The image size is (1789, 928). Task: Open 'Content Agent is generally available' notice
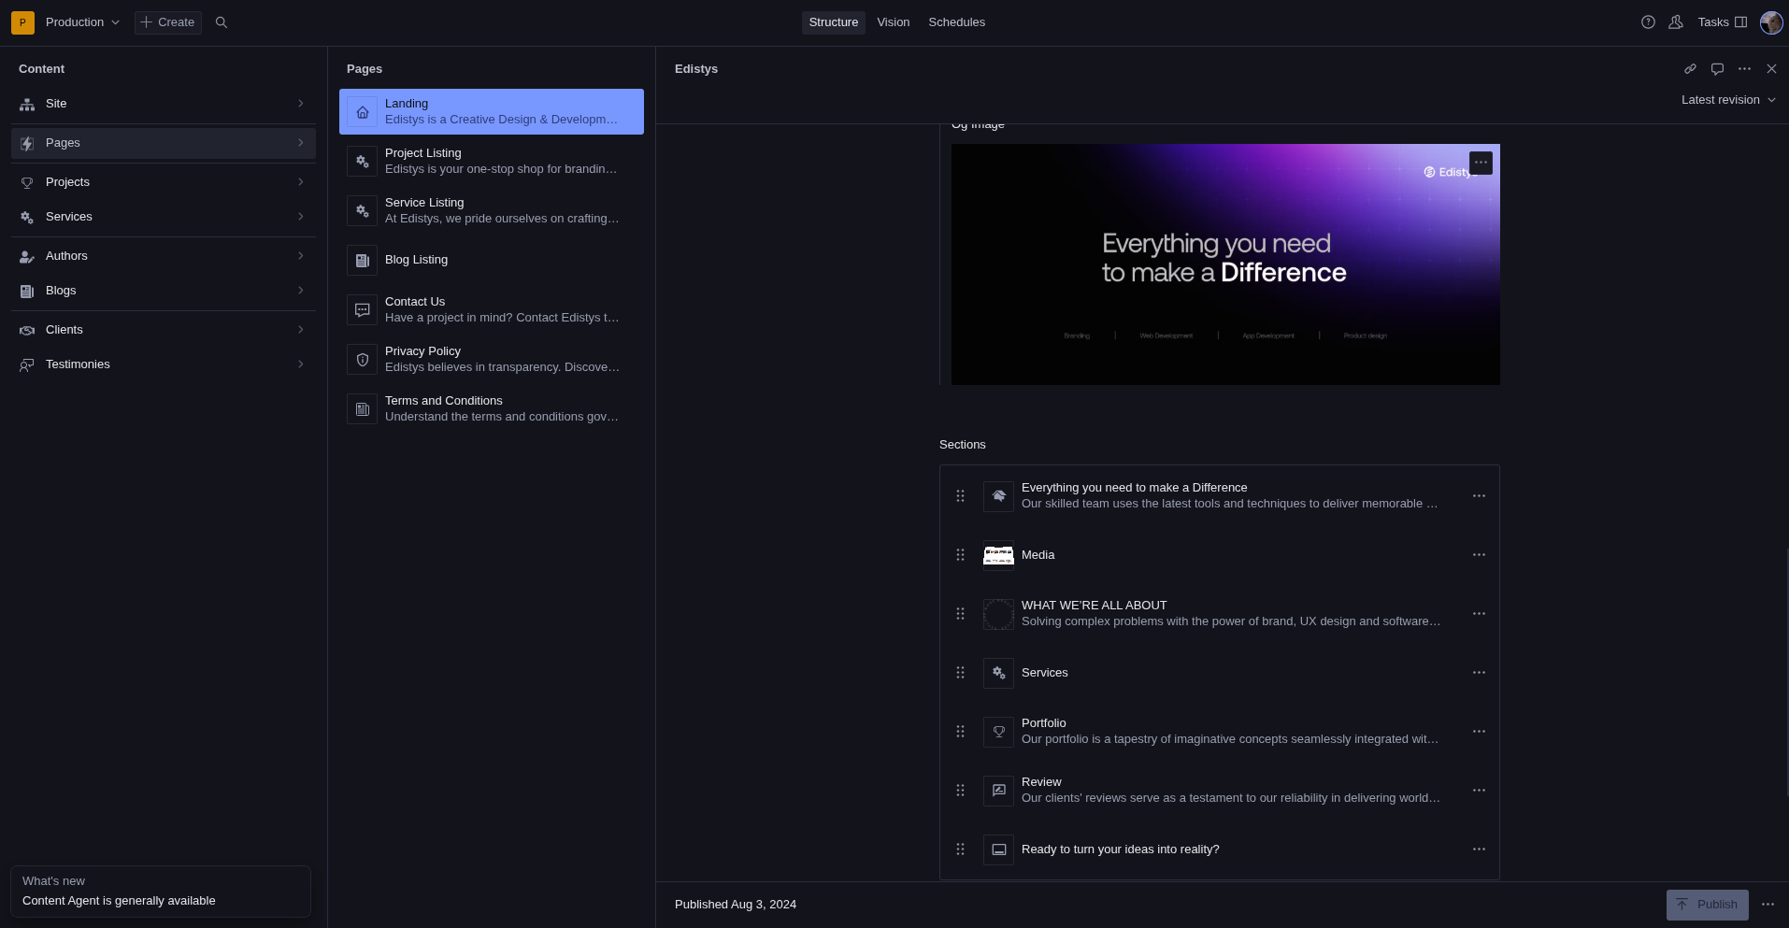coord(161,892)
